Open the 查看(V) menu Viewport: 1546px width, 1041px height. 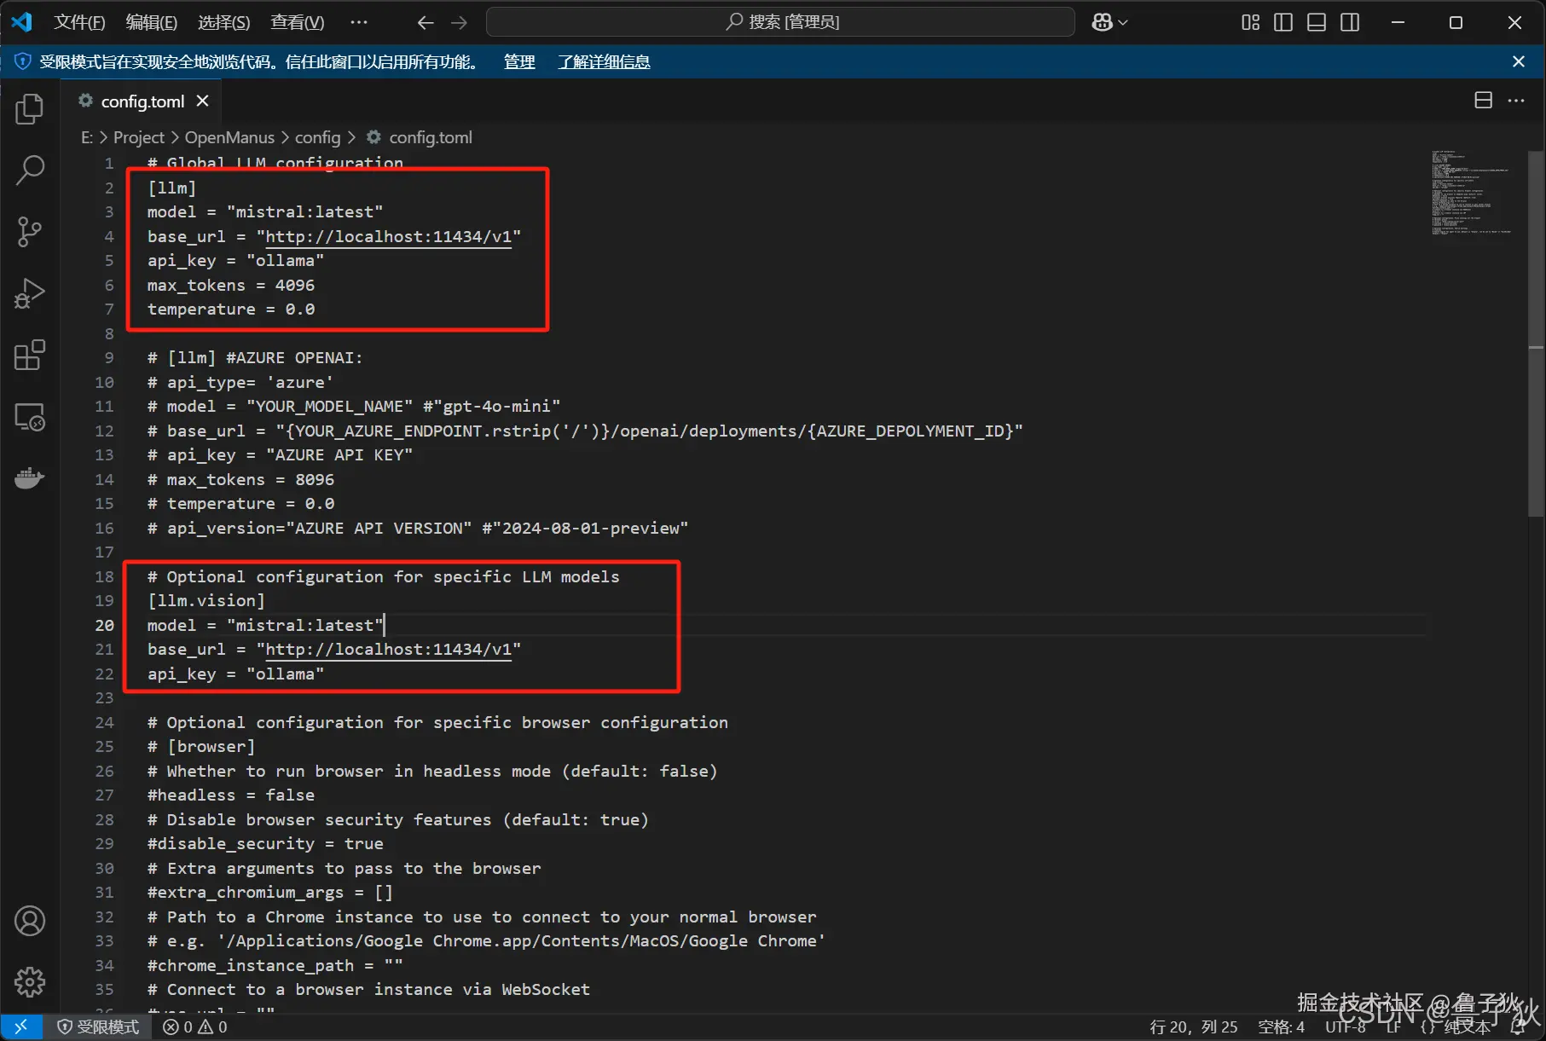click(298, 22)
